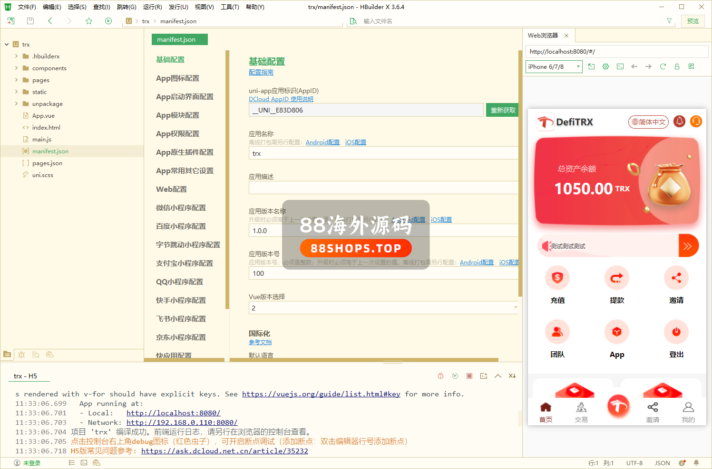Open the localhost:8080 link in console

pyautogui.click(x=173, y=413)
